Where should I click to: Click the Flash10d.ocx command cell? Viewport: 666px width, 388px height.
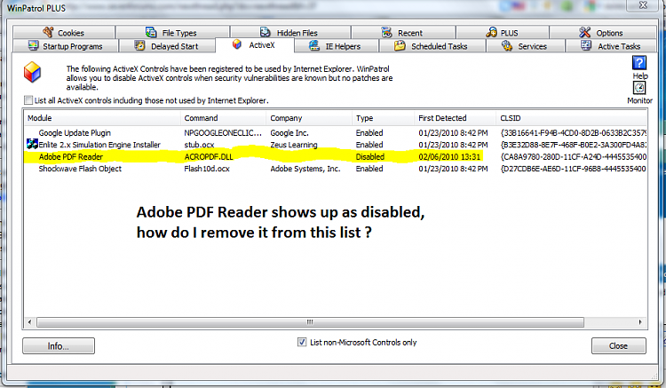pos(207,169)
